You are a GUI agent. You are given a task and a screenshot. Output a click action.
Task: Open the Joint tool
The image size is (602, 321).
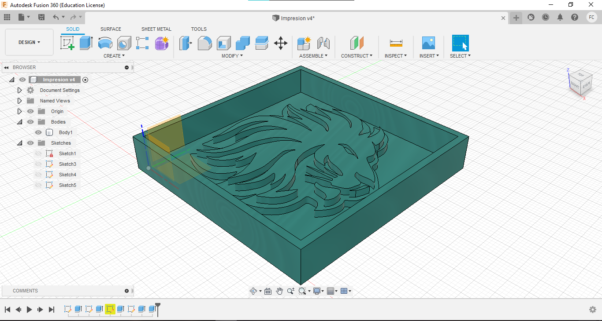point(323,43)
